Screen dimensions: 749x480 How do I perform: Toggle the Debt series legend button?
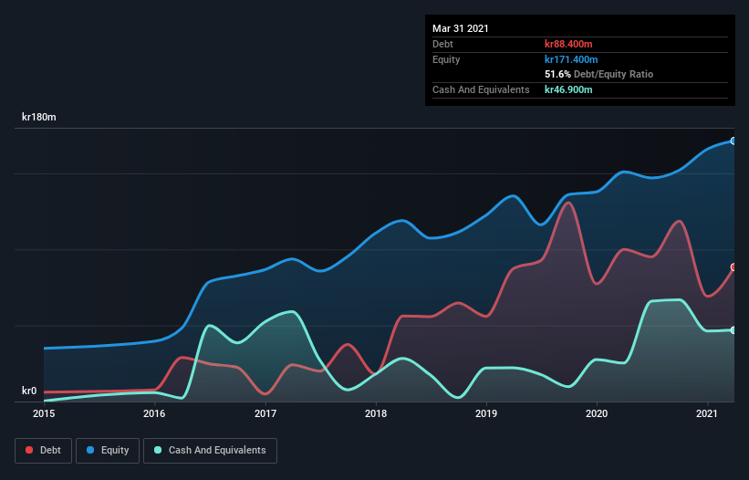[x=43, y=451]
